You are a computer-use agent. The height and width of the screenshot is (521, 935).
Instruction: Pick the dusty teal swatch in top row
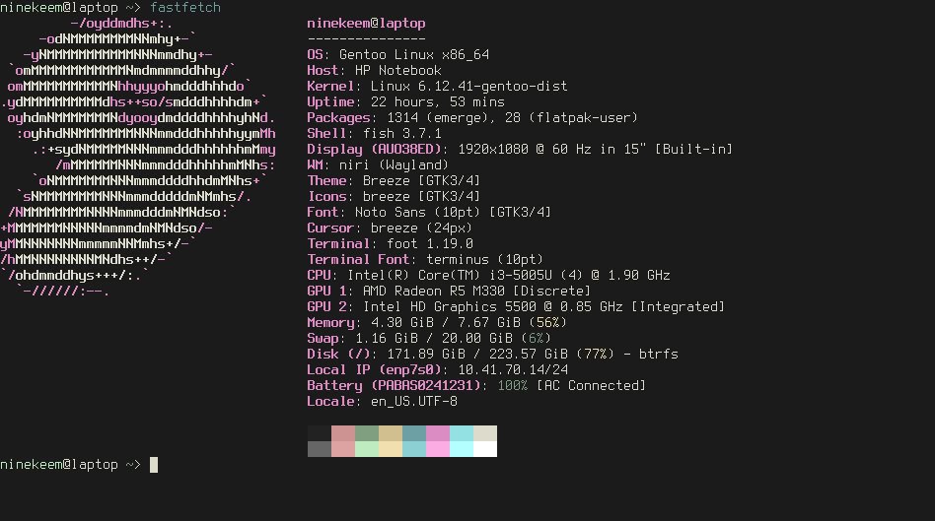(414, 433)
